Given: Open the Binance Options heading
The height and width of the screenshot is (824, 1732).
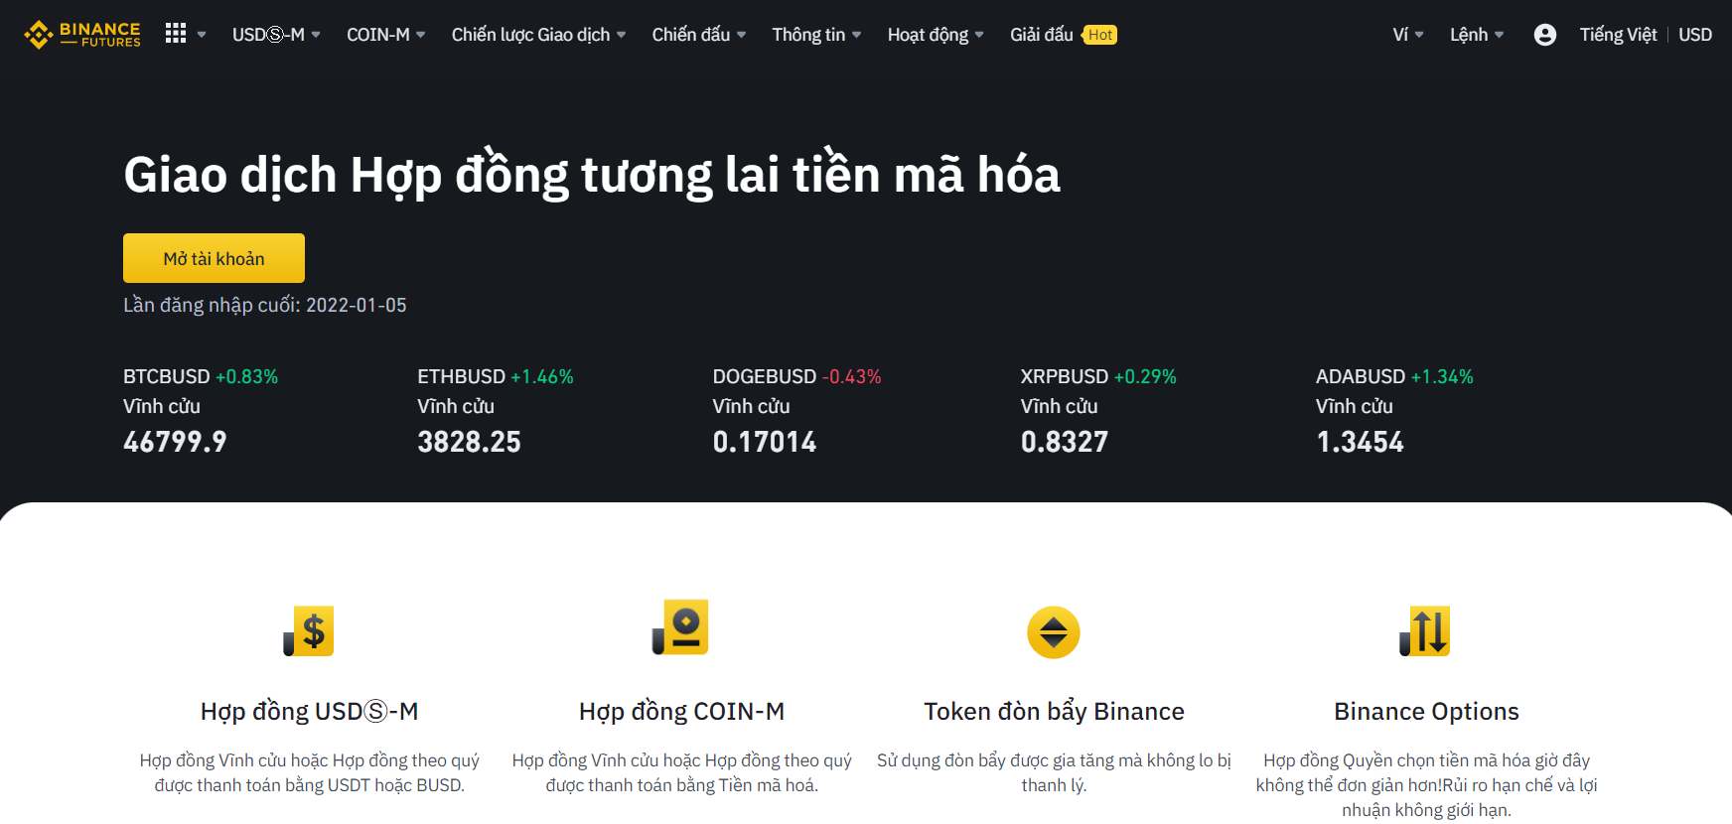Looking at the screenshot, I should pyautogui.click(x=1426, y=712).
